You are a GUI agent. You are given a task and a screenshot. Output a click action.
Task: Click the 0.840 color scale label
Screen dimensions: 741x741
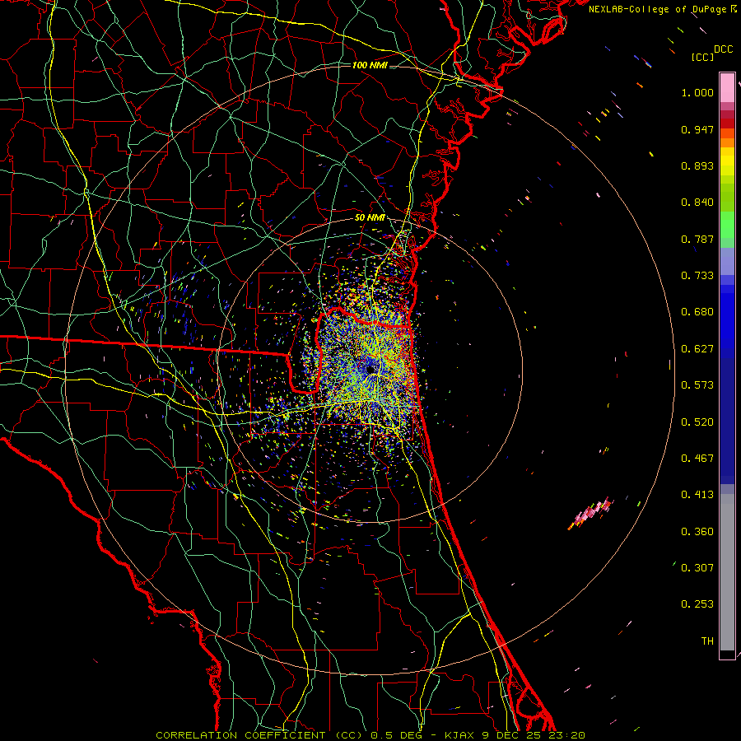[697, 203]
